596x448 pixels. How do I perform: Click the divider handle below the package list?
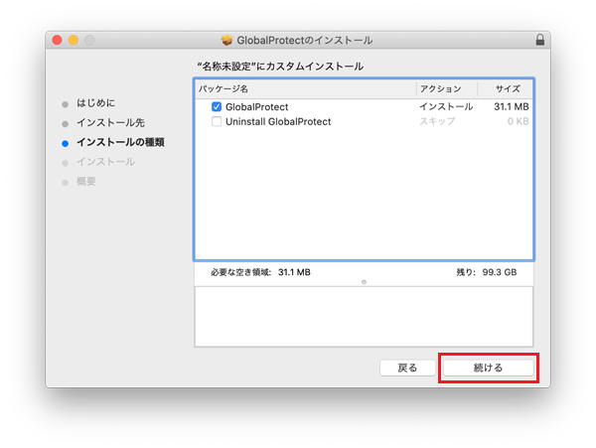tap(364, 281)
